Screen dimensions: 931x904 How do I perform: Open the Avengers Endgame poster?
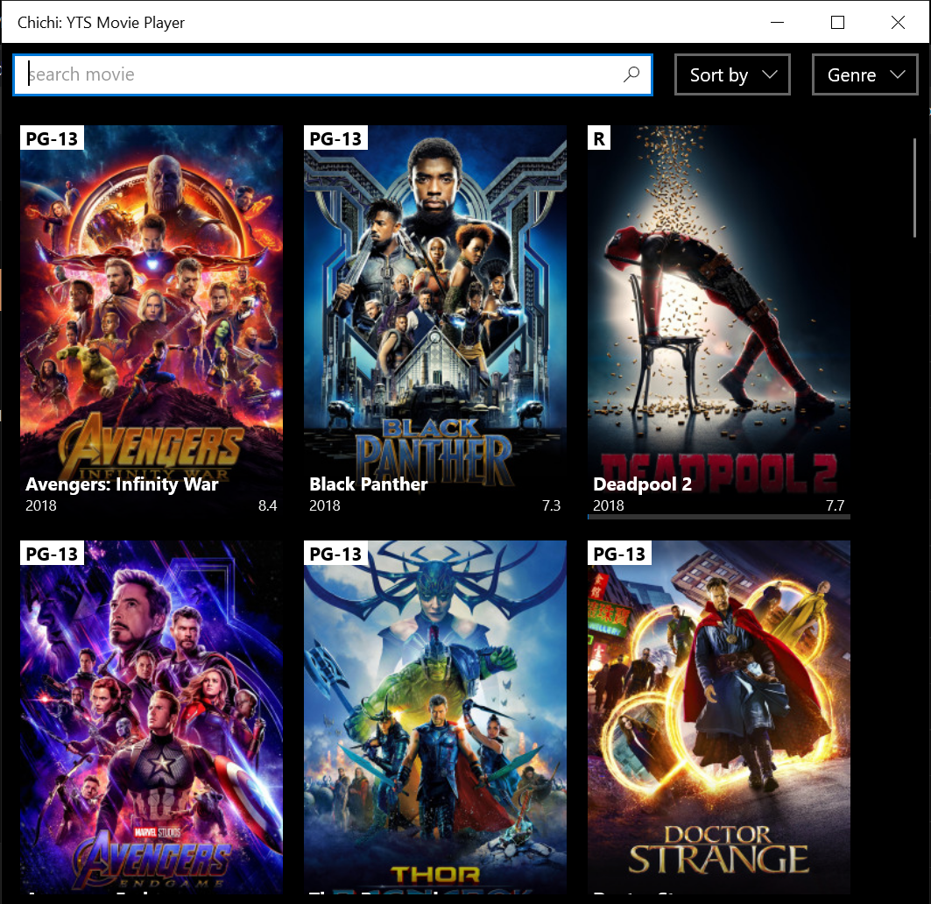point(152,717)
